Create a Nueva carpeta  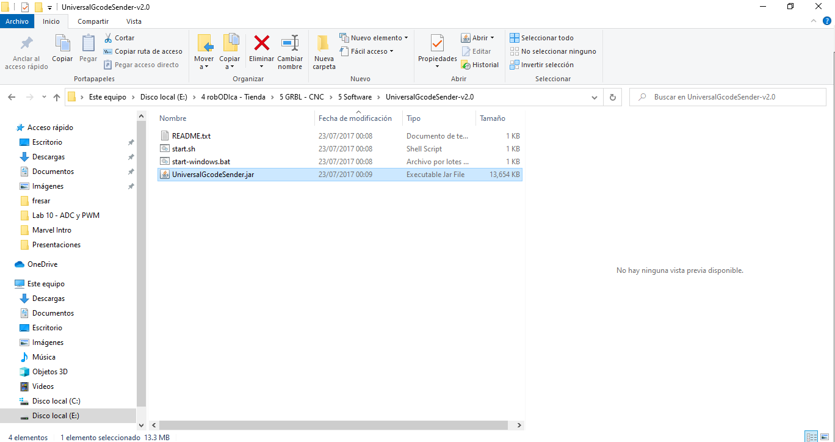coord(324,52)
